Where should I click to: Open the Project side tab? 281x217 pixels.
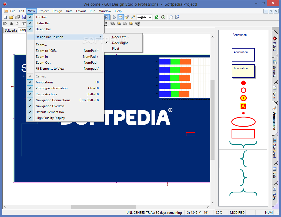[275, 44]
